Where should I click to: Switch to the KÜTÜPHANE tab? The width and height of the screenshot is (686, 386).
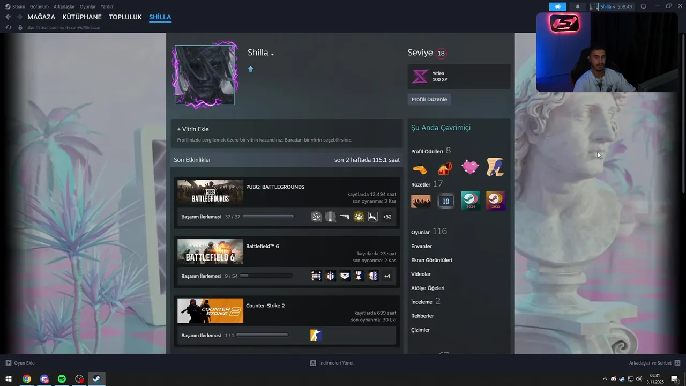tap(82, 17)
